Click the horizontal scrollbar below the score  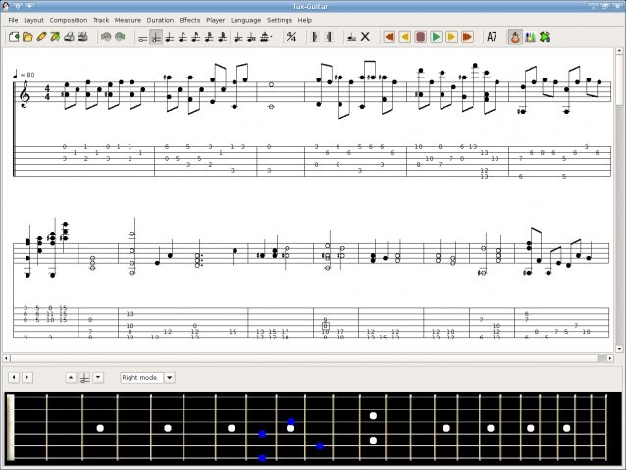[x=312, y=358]
